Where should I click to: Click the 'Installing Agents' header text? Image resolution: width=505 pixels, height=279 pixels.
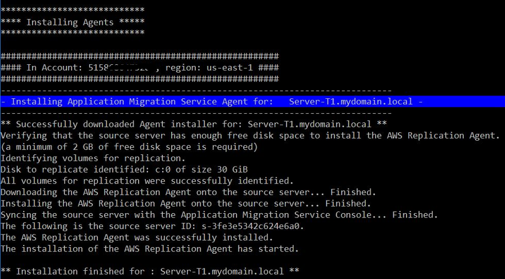coord(70,23)
